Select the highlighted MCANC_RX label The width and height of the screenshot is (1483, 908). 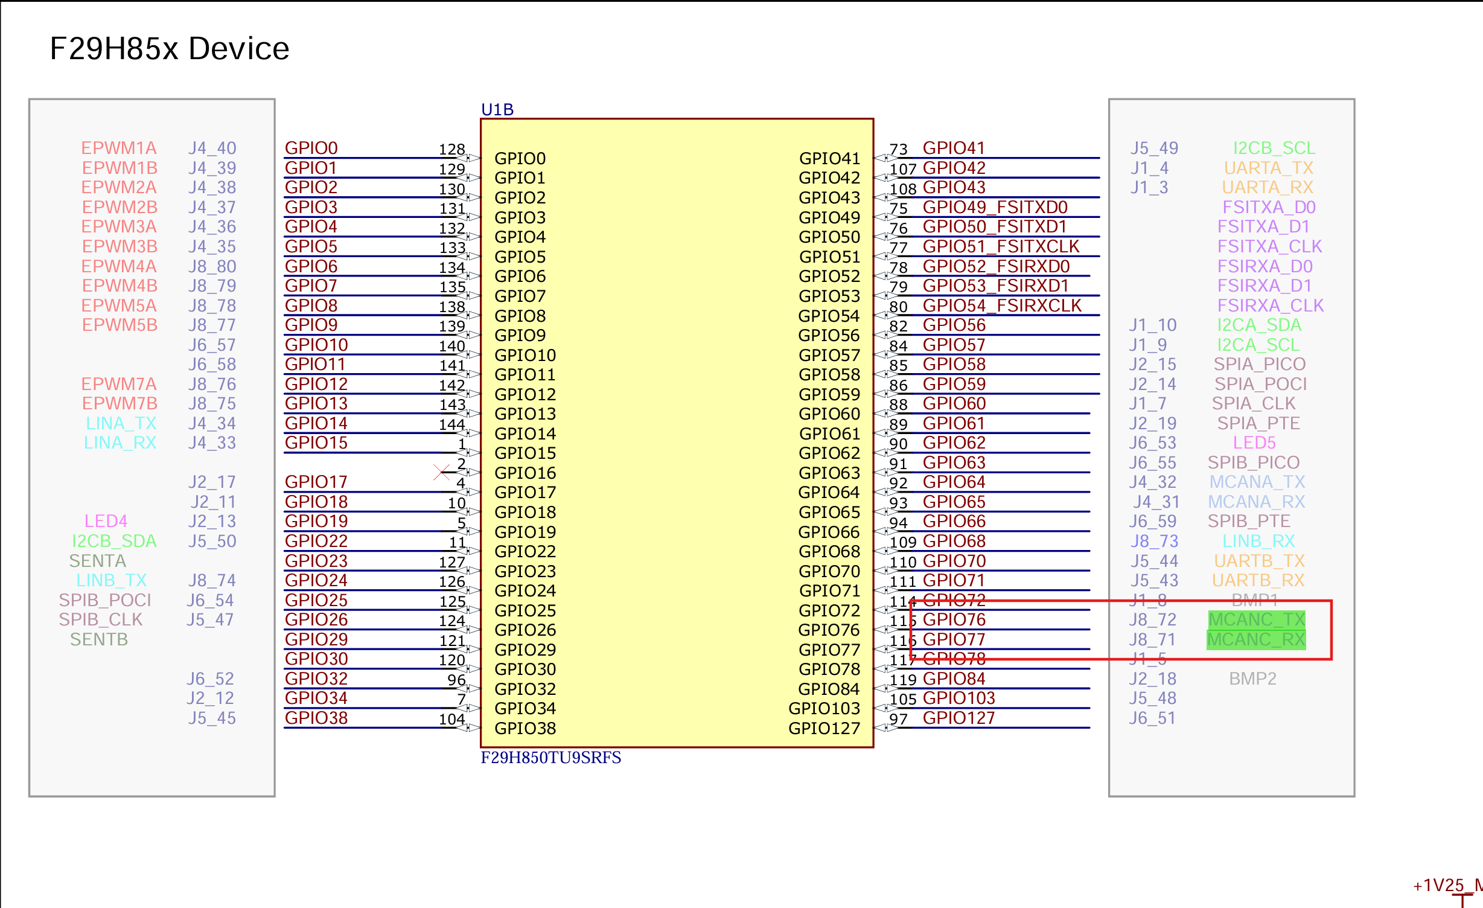(1256, 640)
